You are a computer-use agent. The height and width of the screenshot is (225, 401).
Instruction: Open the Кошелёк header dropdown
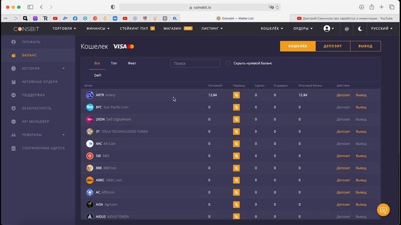tap(272, 29)
